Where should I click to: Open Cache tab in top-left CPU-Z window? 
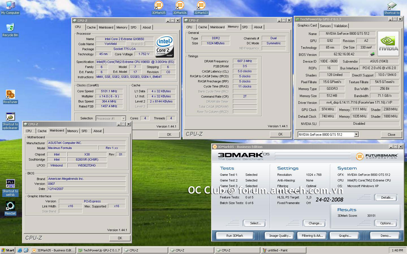(x=91, y=27)
